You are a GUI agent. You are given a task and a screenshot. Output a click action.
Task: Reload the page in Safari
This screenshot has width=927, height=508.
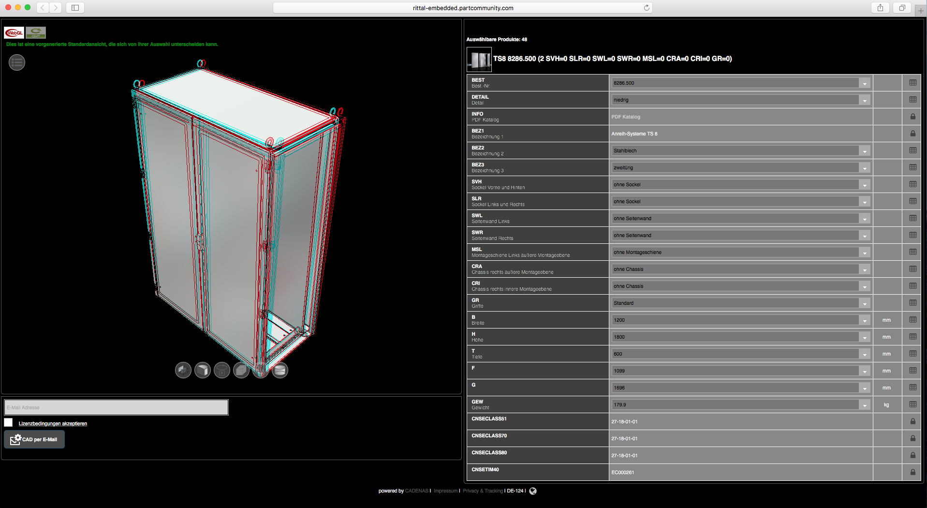pyautogui.click(x=647, y=8)
